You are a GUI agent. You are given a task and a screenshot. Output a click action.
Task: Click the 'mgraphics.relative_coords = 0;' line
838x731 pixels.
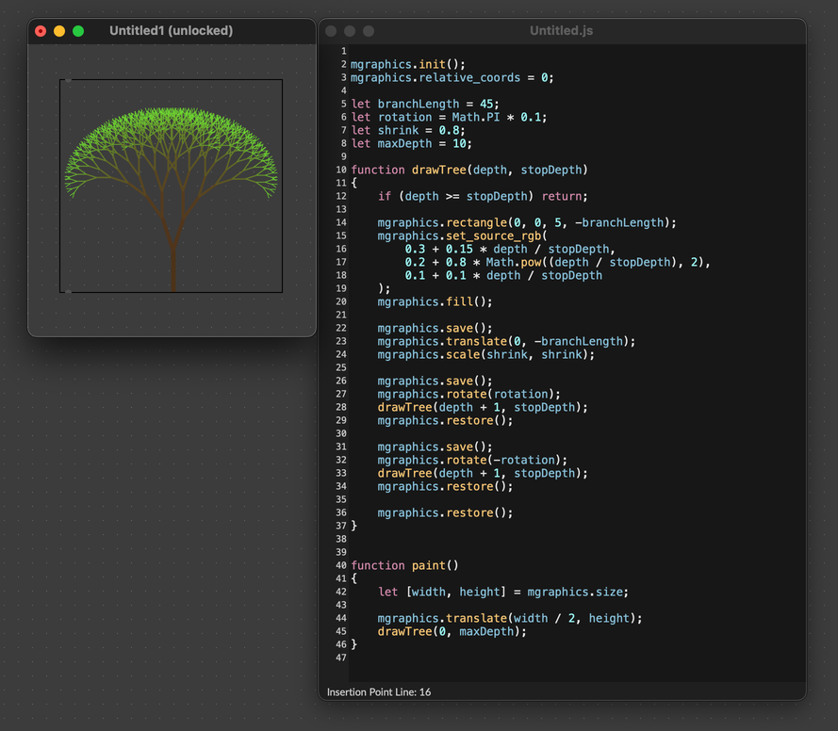pyautogui.click(x=452, y=78)
